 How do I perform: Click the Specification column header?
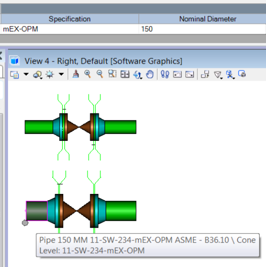click(x=70, y=19)
